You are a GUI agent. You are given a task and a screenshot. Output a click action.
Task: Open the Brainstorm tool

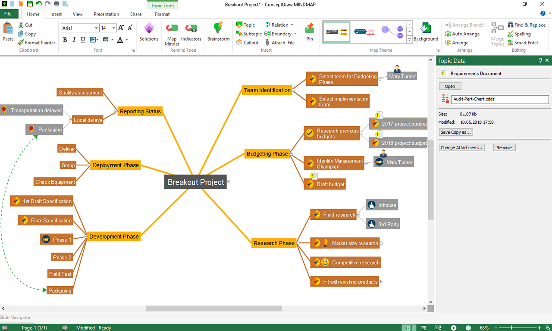[218, 32]
